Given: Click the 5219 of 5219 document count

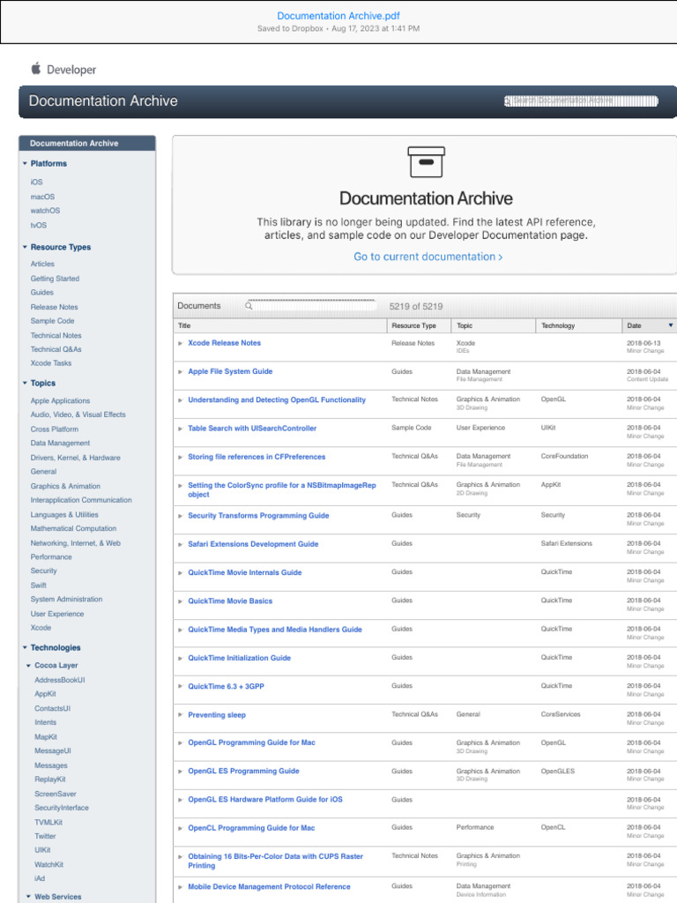Looking at the screenshot, I should (416, 306).
